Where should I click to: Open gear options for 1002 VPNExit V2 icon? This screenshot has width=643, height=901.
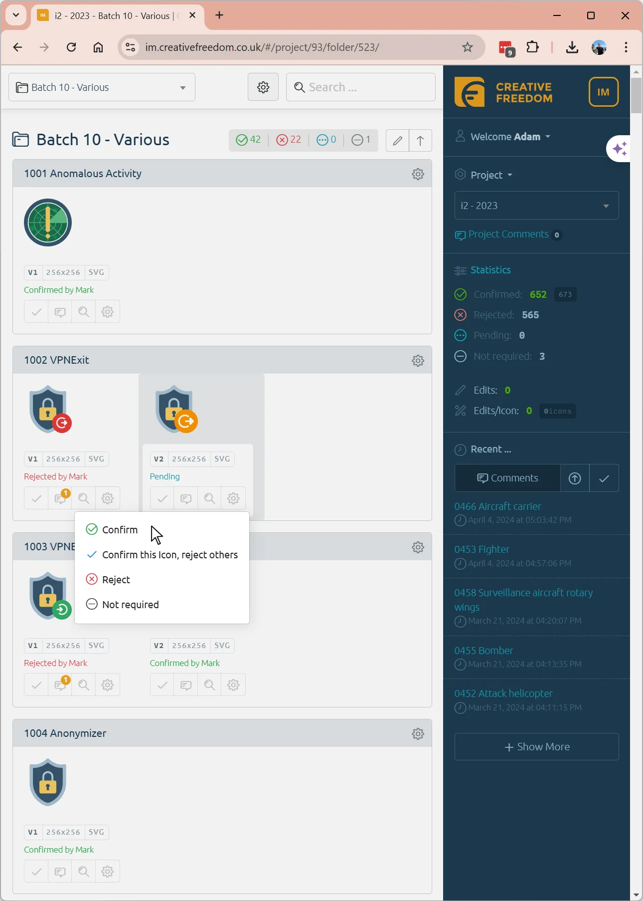click(x=233, y=498)
